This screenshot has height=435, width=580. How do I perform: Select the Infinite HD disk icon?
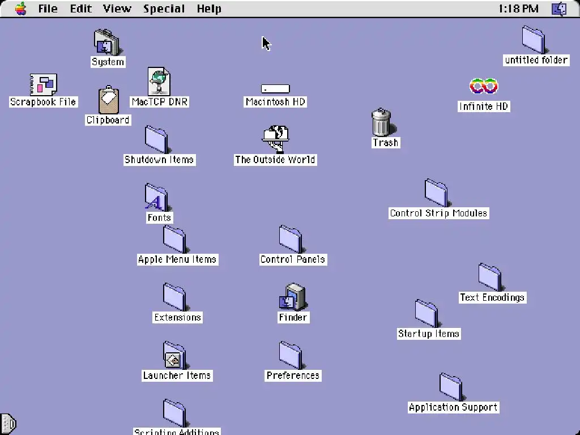(484, 86)
